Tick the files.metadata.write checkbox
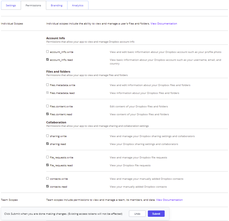 48,85
